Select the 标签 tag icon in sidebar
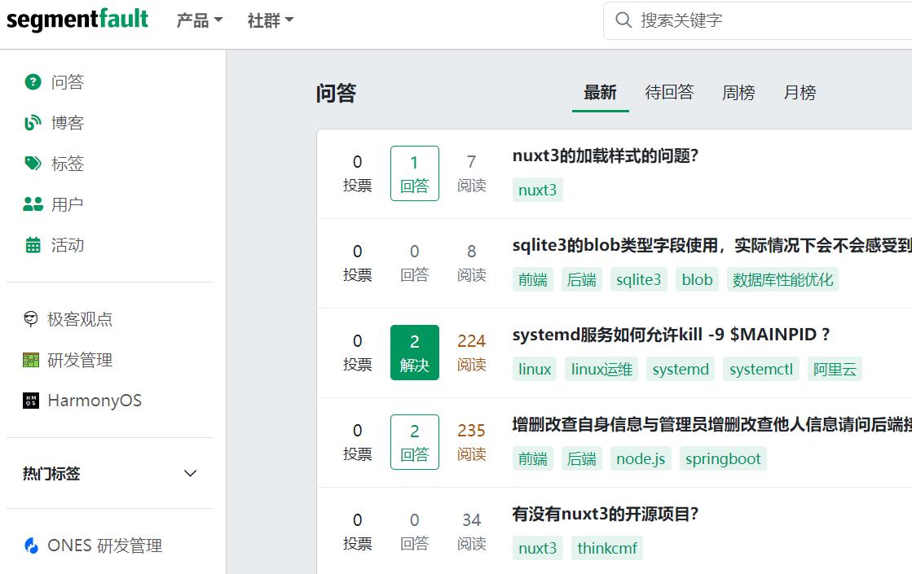Image resolution: width=912 pixels, height=574 pixels. [33, 164]
